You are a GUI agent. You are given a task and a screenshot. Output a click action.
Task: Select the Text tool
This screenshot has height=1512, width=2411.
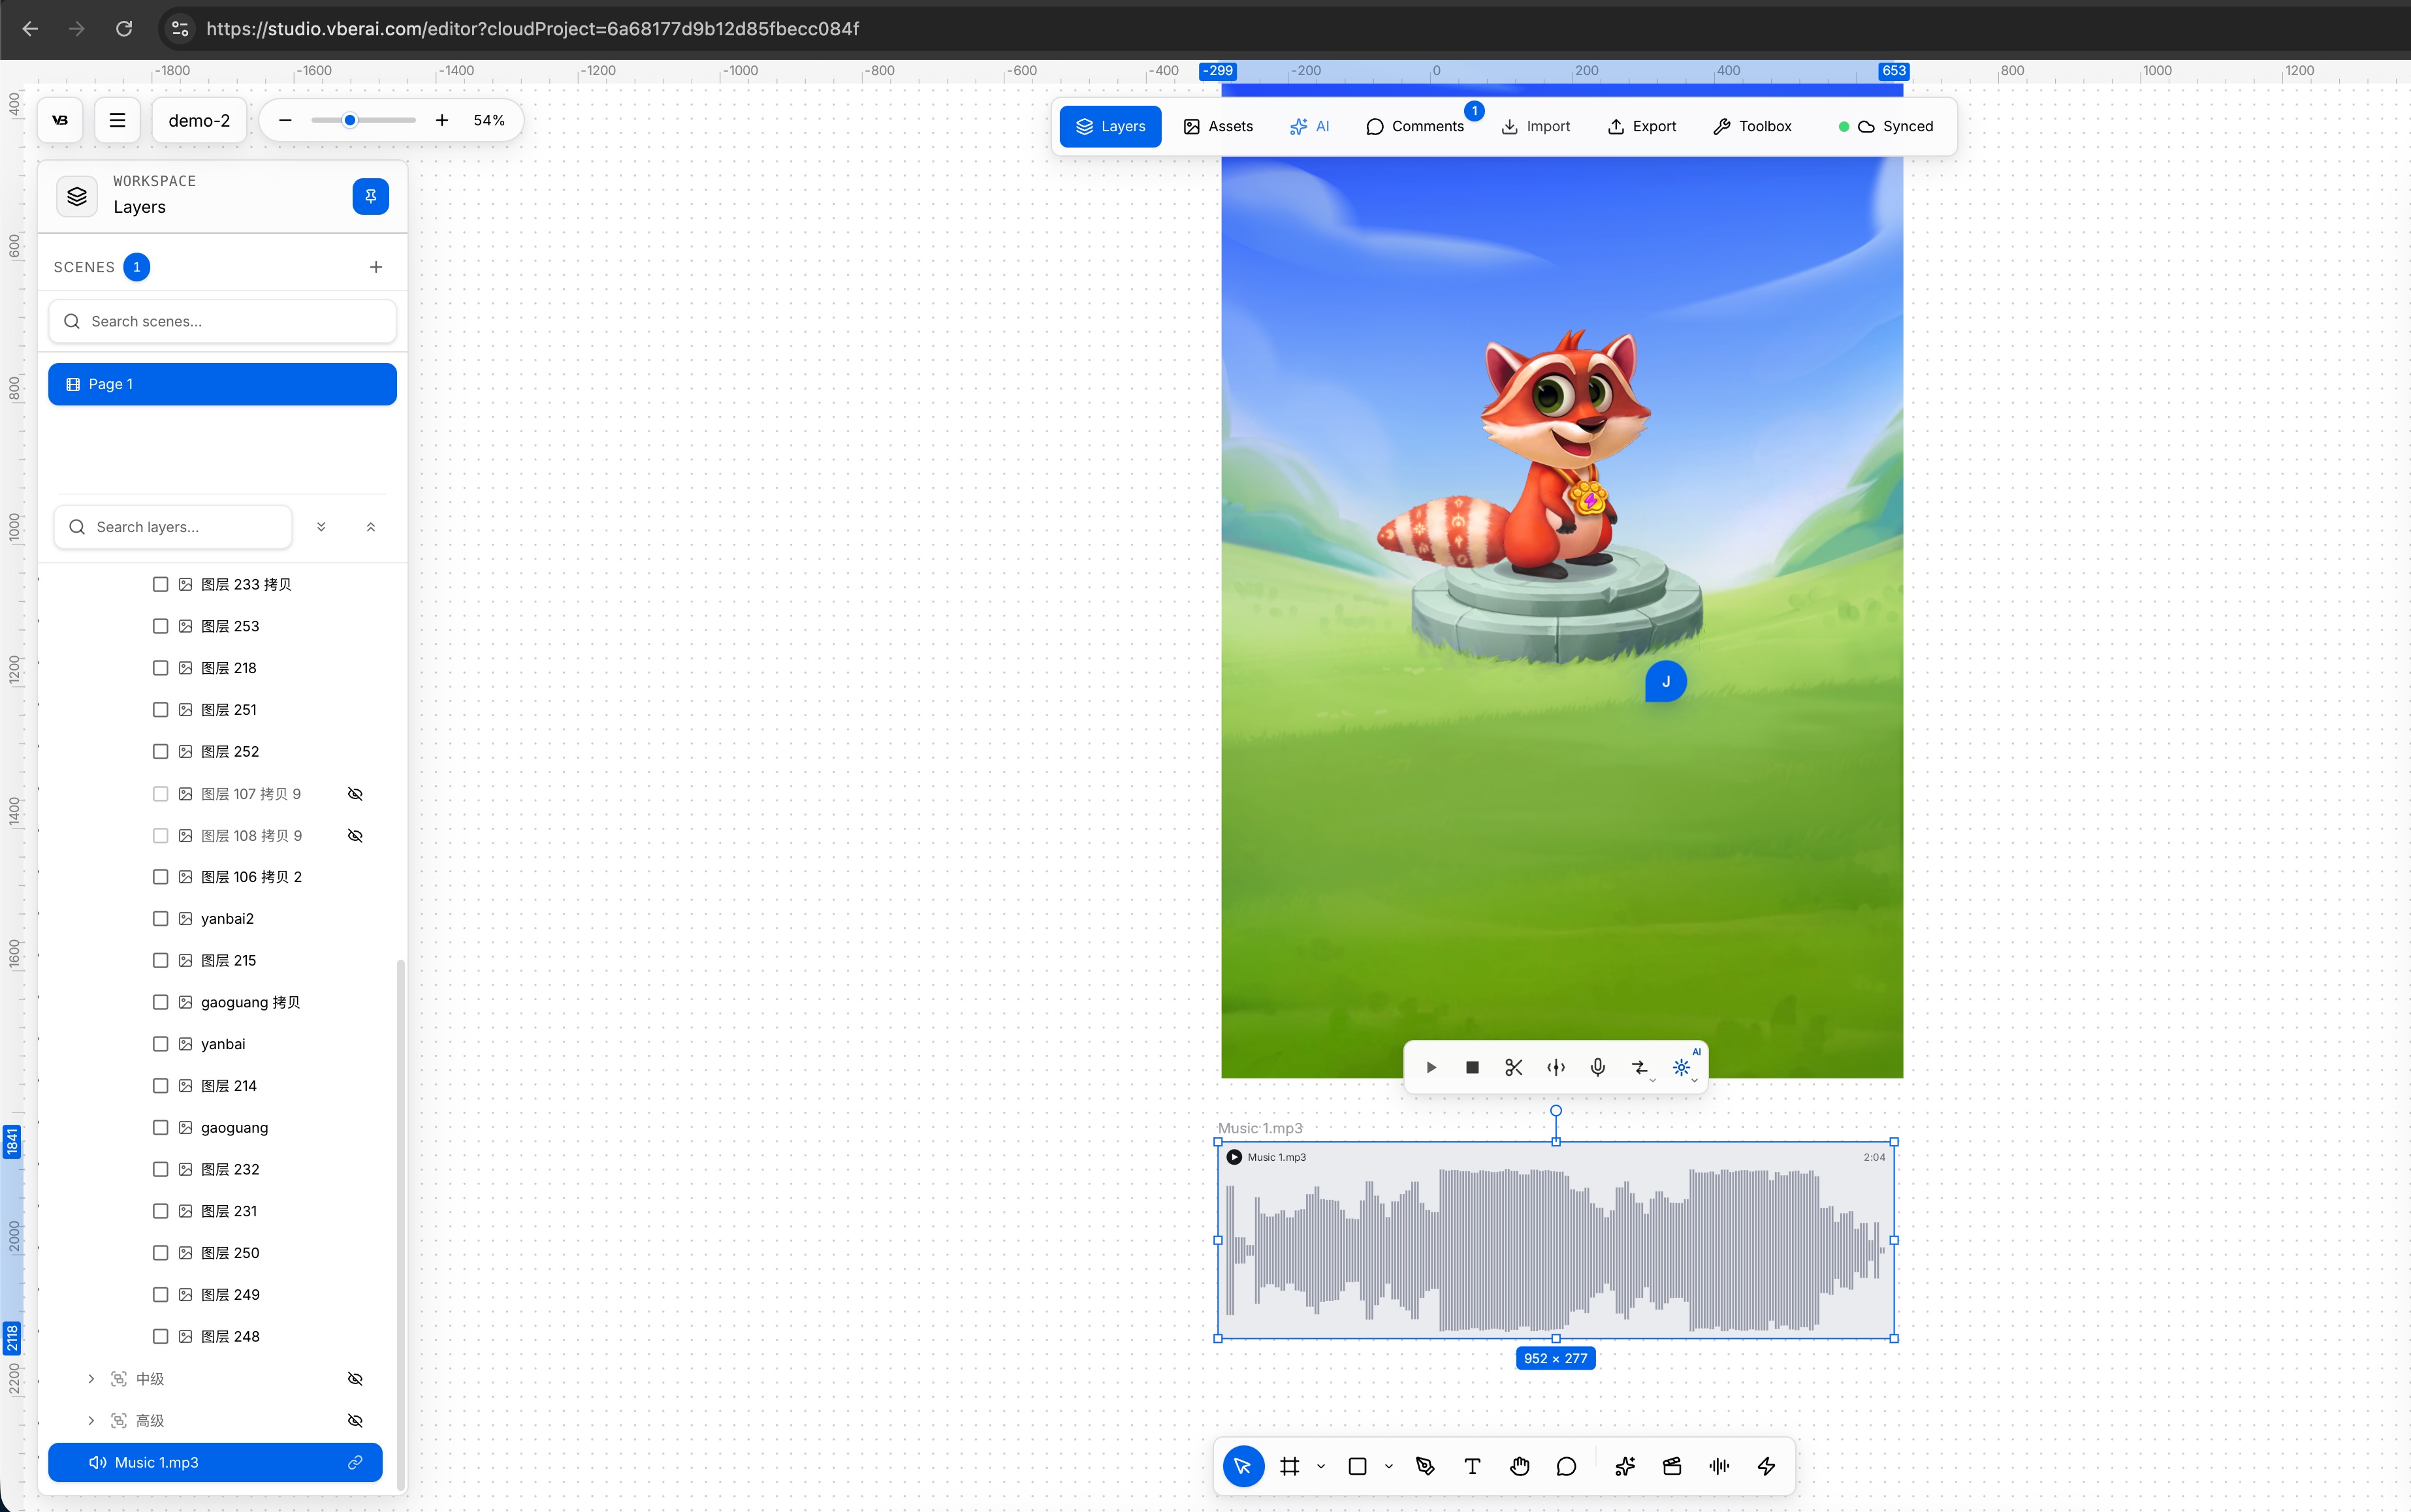click(x=1472, y=1466)
